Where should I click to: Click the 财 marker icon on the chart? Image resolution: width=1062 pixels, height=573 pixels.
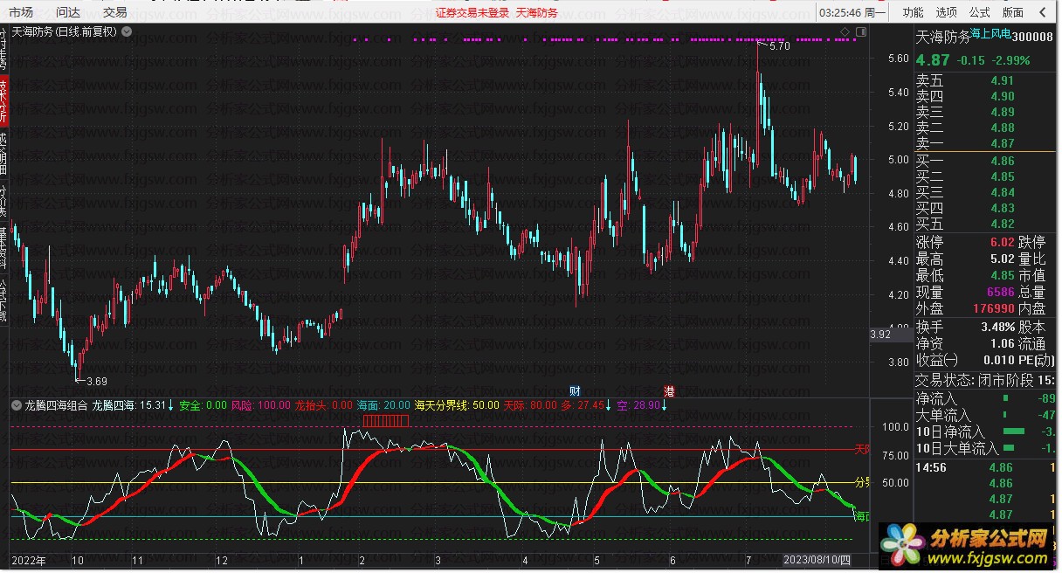click(x=575, y=390)
